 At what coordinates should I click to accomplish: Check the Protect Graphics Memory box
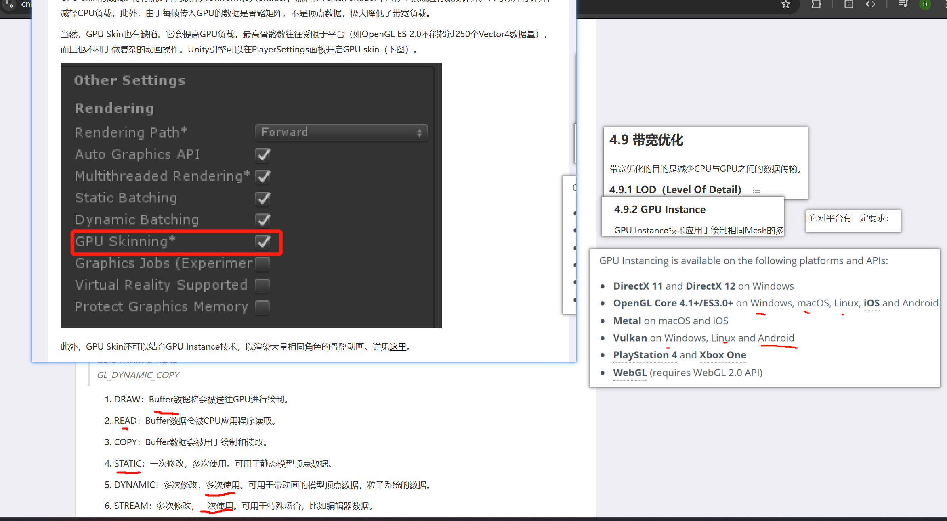[x=262, y=307]
